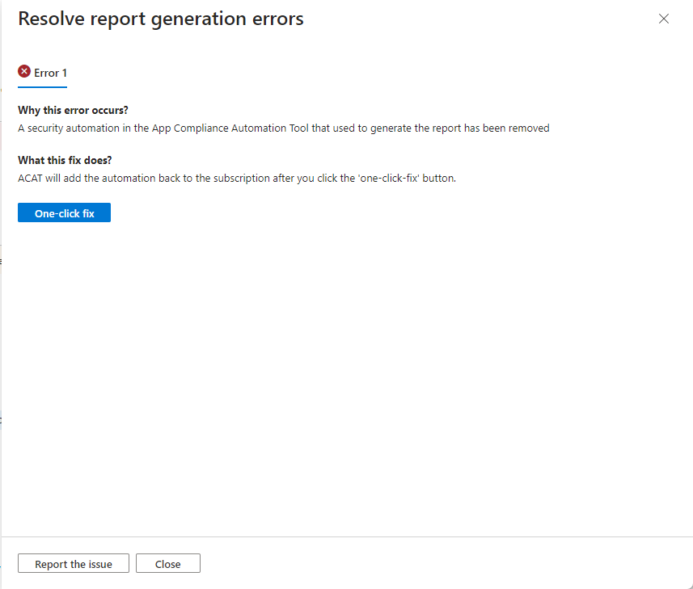Click the red error icon beside Error 1

[x=24, y=72]
